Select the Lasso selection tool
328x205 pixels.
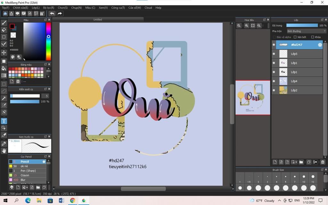pos(4,91)
